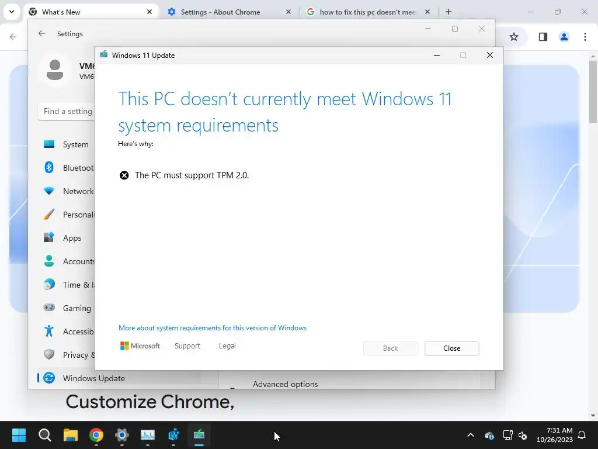Viewport: 598px width, 449px height.
Task: Click the scrollbar down arrow in Chrome
Action: [x=593, y=416]
